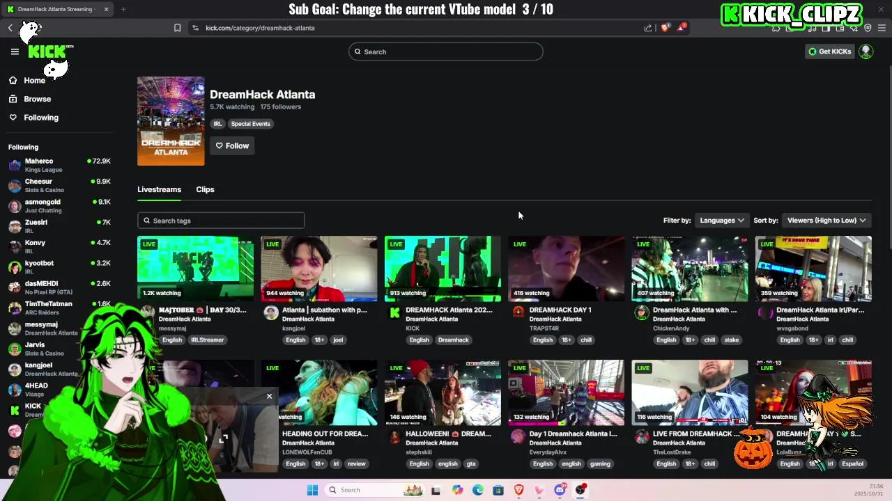Viewport: 892px width, 501px height.
Task: Open the Brave music playlist icon
Action: click(x=813, y=28)
